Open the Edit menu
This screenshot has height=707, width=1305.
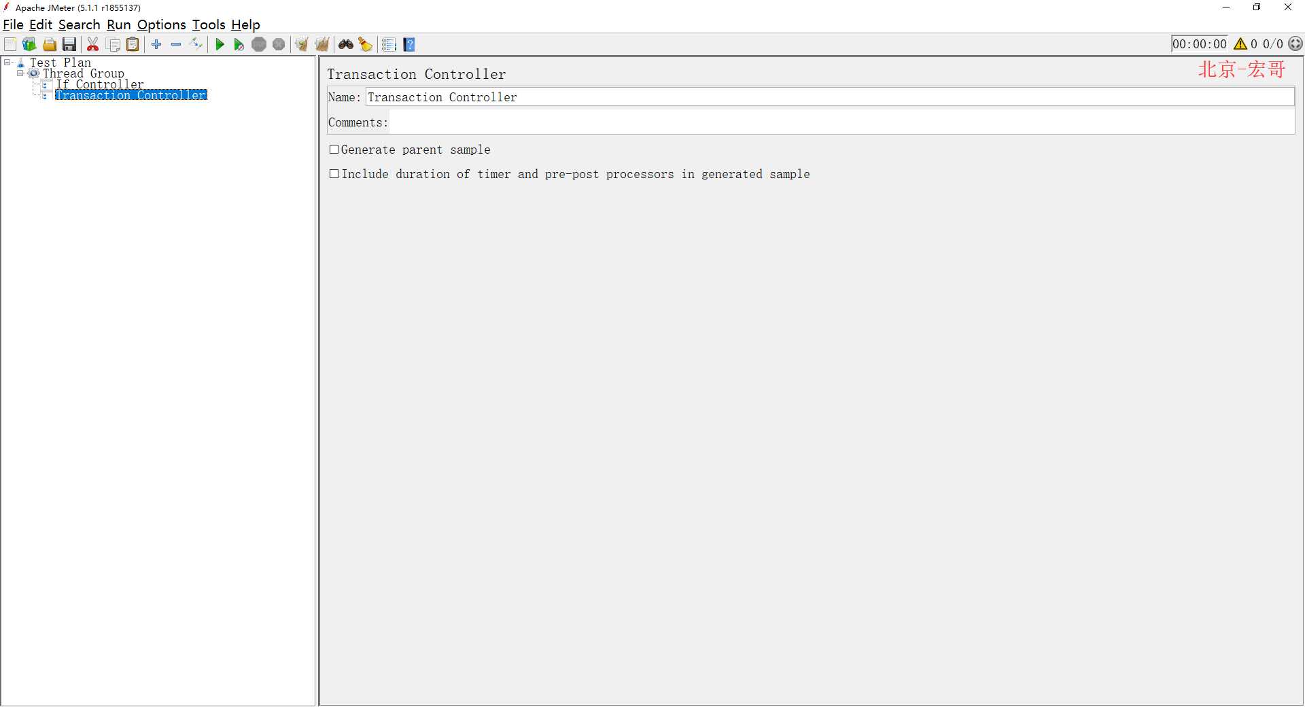click(41, 24)
